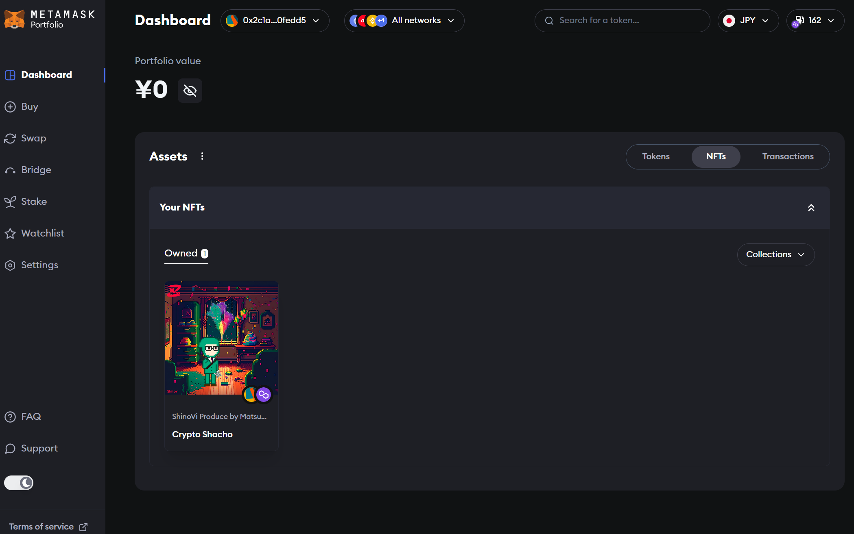This screenshot has width=854, height=534.
Task: Open the Watchlist star icon
Action: click(x=10, y=234)
